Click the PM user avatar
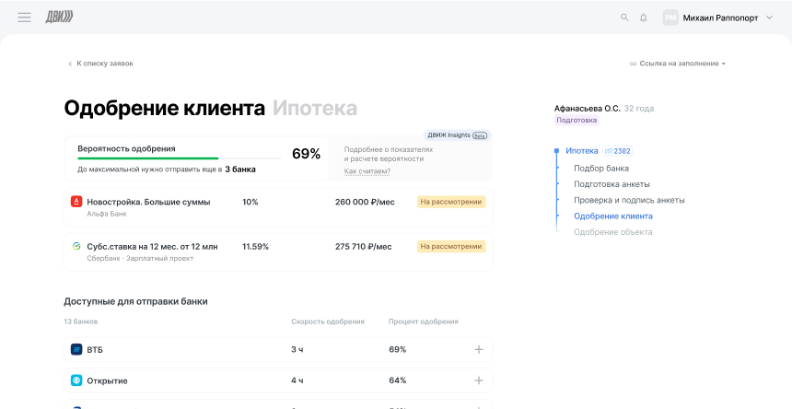792x409 pixels. [x=670, y=18]
